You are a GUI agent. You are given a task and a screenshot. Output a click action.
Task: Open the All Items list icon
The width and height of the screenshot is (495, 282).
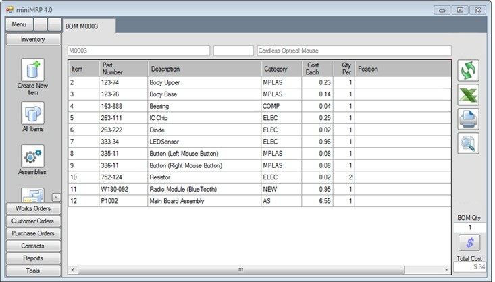[x=32, y=113]
